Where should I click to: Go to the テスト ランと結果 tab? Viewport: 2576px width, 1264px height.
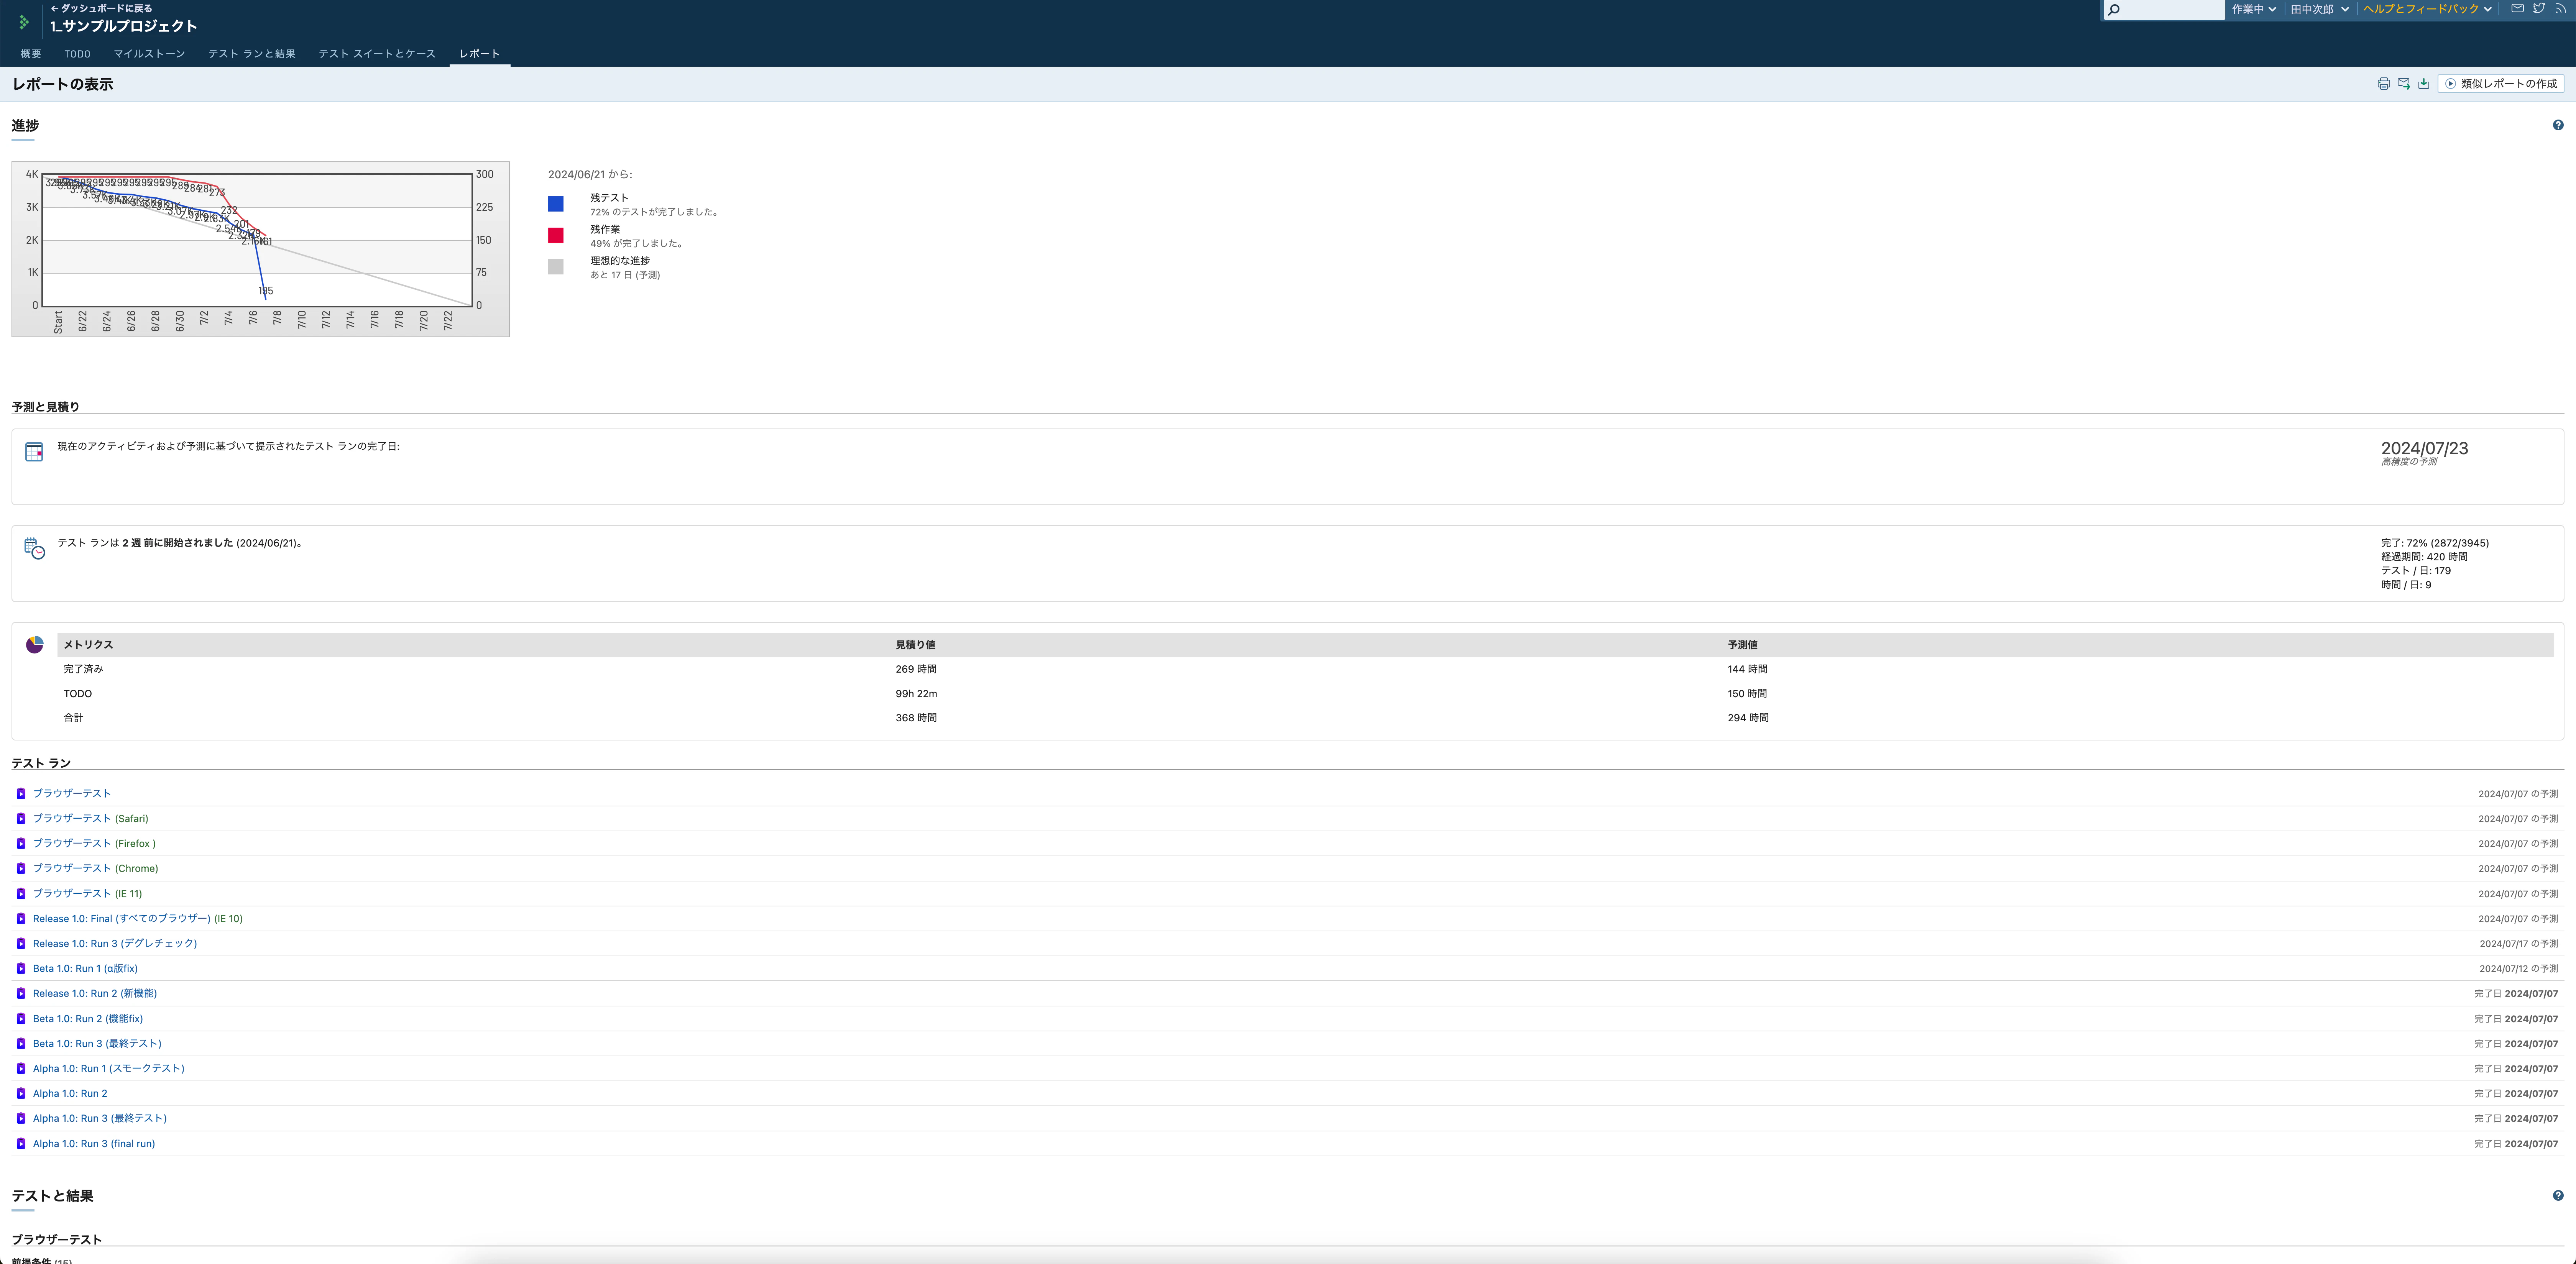(252, 54)
